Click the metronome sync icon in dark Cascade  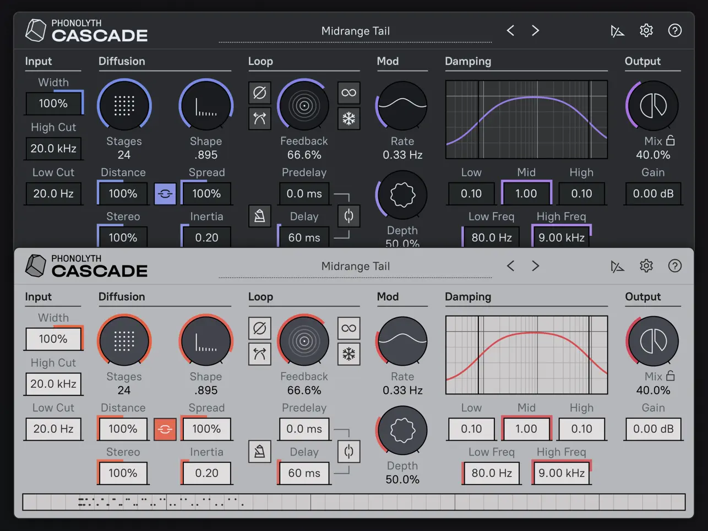tap(259, 216)
